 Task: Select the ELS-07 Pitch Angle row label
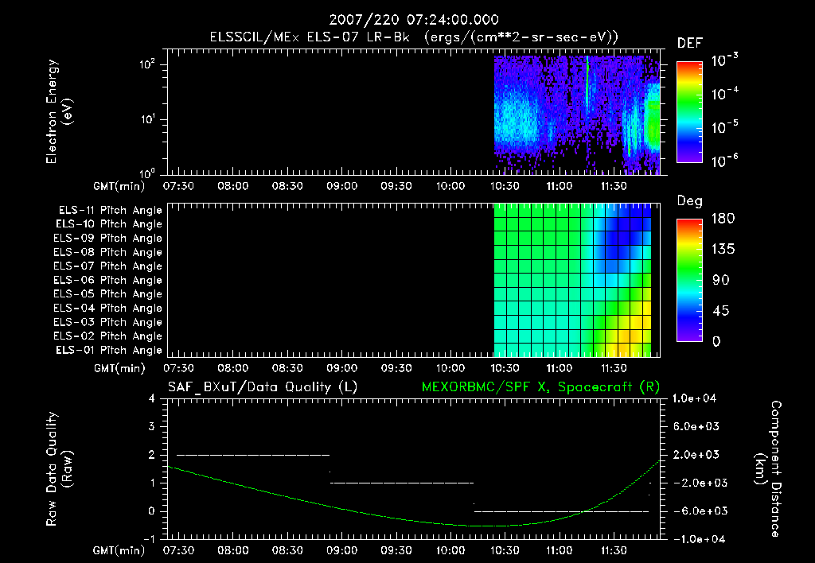coord(107,266)
